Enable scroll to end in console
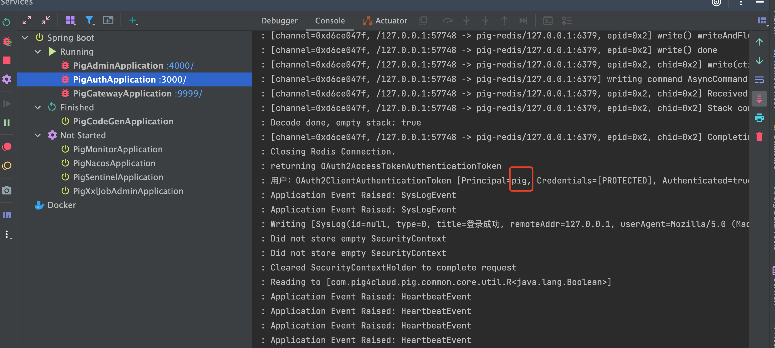Viewport: 775px width, 348px height. point(759,98)
